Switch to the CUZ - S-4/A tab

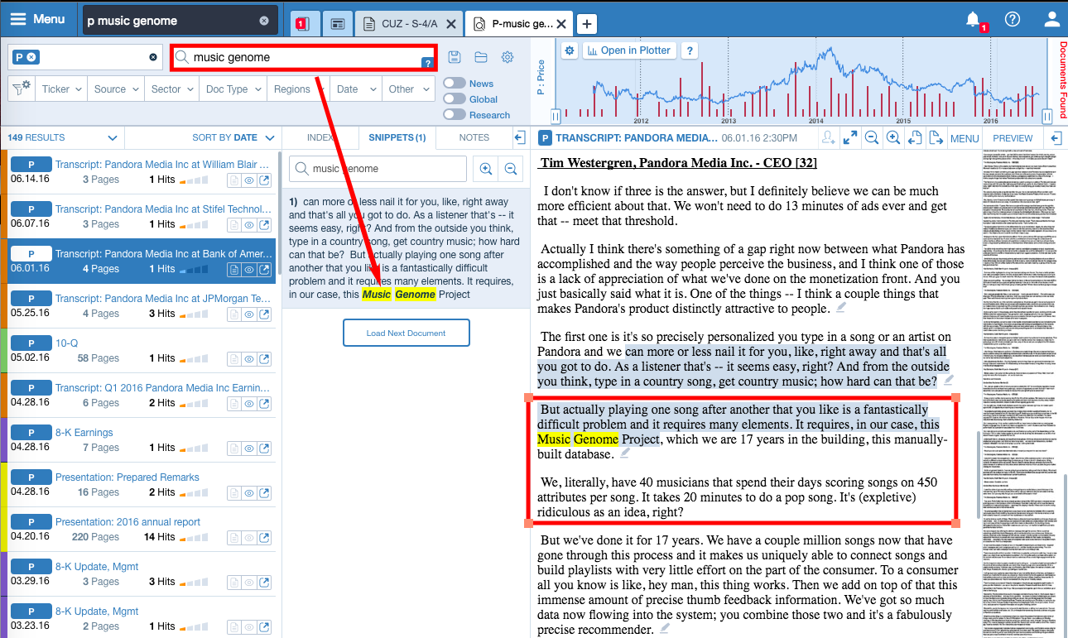pos(409,24)
